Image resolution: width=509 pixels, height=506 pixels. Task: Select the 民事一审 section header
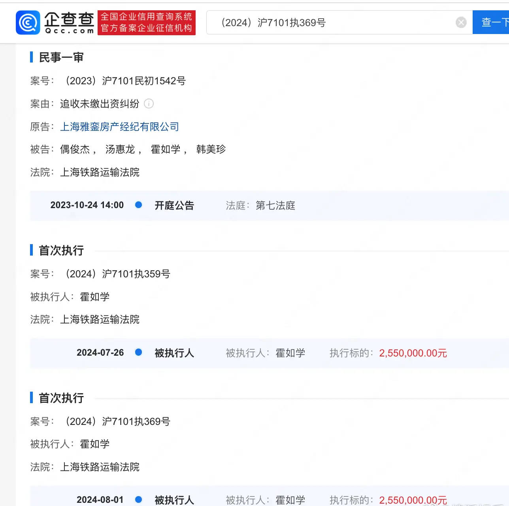(60, 57)
